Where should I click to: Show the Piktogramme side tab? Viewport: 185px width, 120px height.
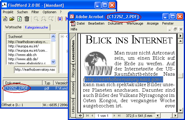pyautogui.click(x=73, y=72)
